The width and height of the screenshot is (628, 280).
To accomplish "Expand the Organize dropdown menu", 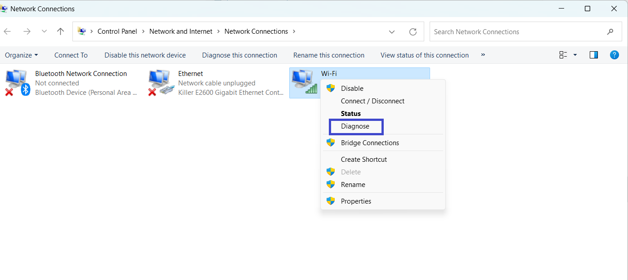I will point(21,55).
